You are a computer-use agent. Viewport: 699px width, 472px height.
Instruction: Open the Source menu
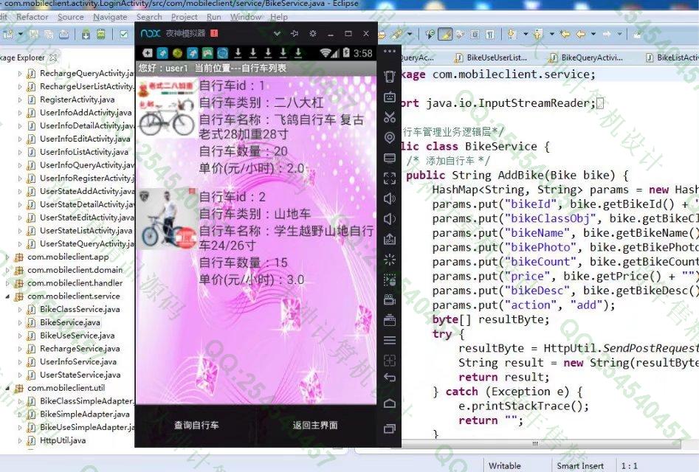(70, 17)
